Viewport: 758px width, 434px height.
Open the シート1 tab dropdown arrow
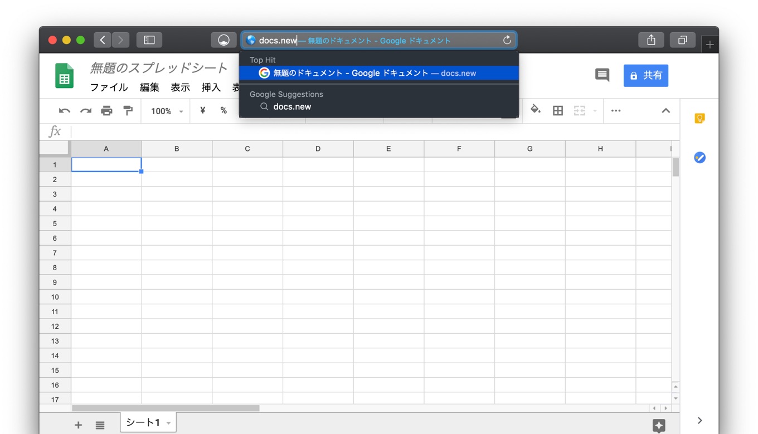click(168, 423)
